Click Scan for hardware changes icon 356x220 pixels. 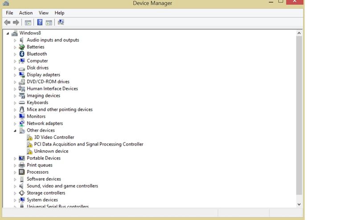[x=61, y=22]
